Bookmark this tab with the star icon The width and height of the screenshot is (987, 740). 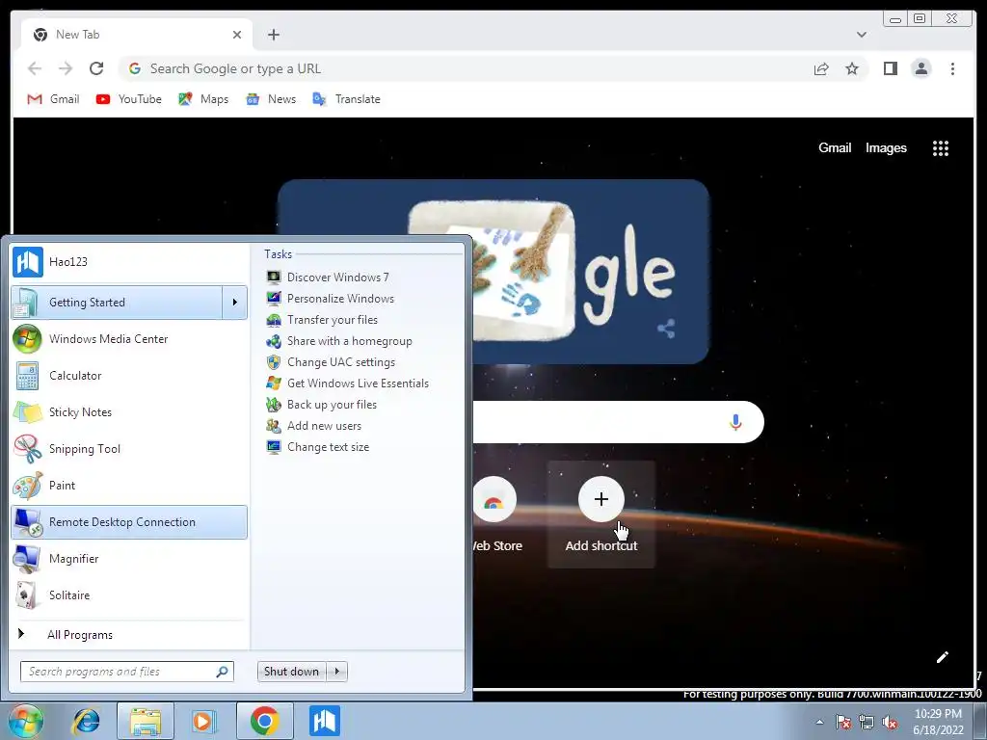pyautogui.click(x=852, y=68)
